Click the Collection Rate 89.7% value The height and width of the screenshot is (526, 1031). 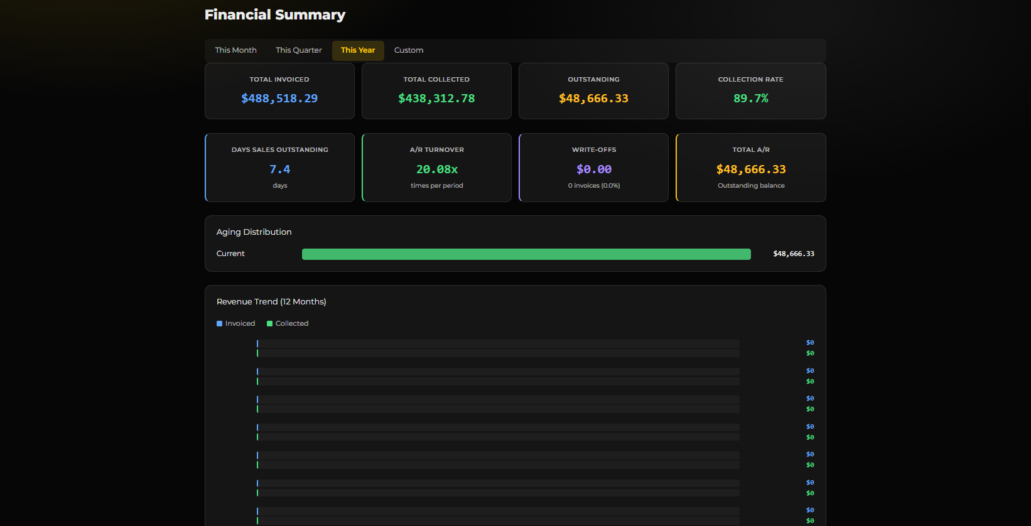coord(751,99)
